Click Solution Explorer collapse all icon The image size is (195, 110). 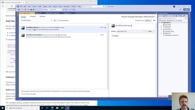point(179,16)
